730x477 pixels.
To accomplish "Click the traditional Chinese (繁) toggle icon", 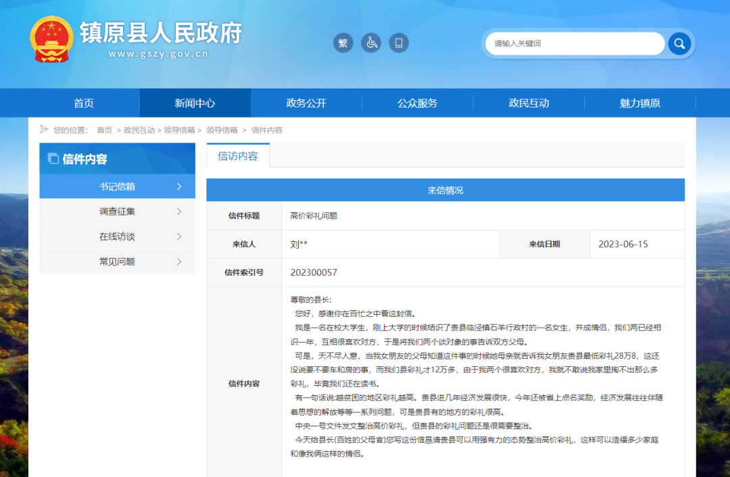I will pos(343,43).
